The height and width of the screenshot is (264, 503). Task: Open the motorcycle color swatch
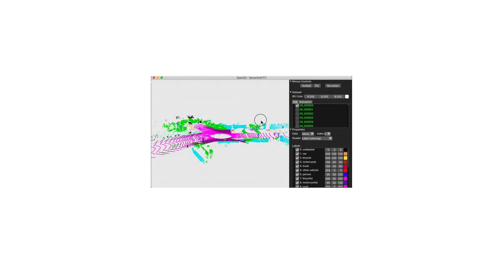[x=345, y=162]
